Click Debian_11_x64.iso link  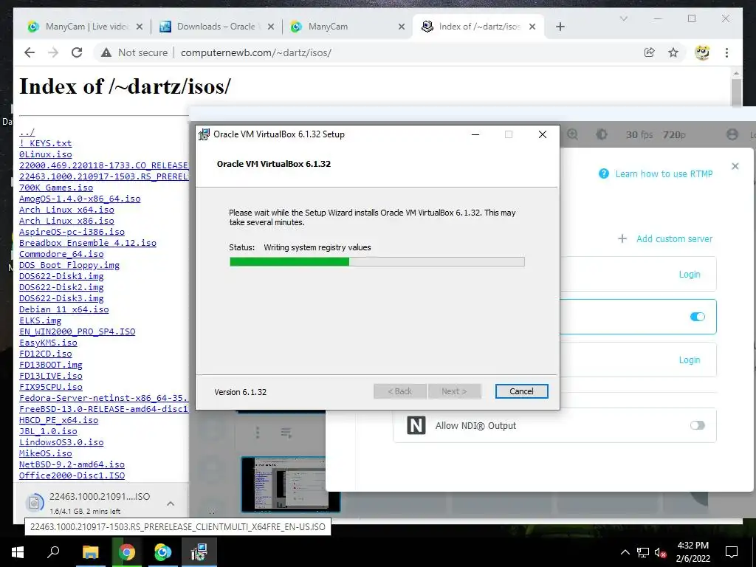coord(63,309)
